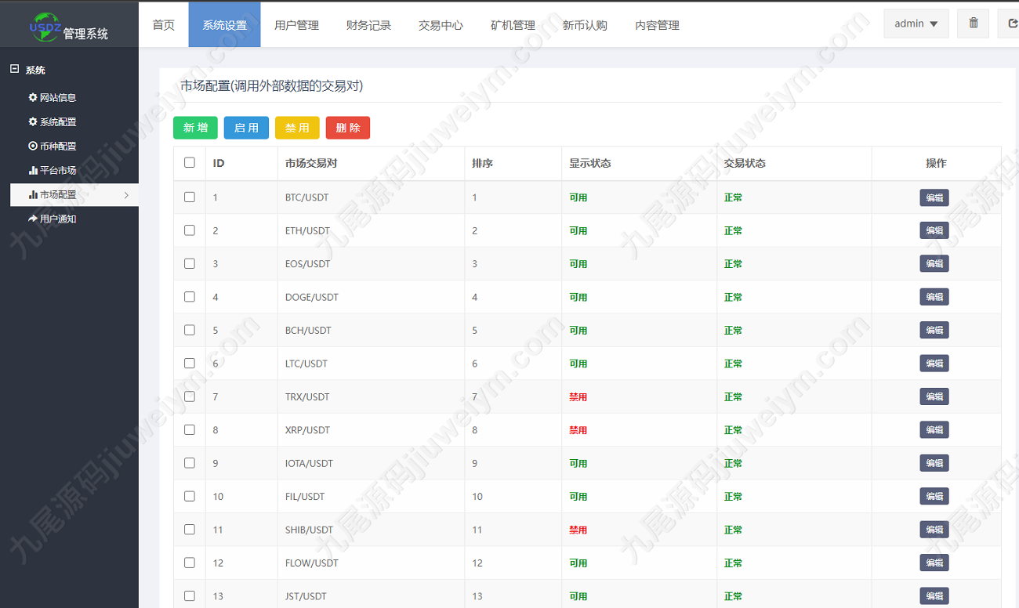Click the red 删除 button

(348, 128)
